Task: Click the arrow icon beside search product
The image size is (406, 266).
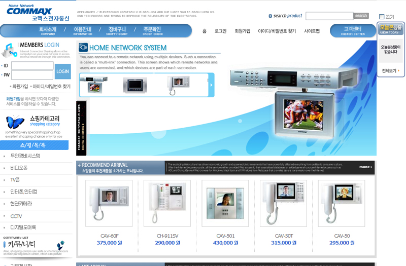Action: [270, 16]
